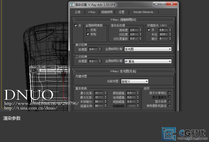Click second bounce 倍增器 field 0.2
209x142 pixels.
[93, 61]
